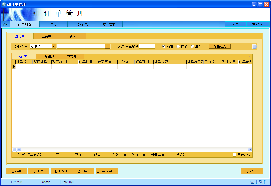This screenshot has height=186, width=271.
Task: Click the 11:42:28 time in status bar
Action: click(16, 182)
